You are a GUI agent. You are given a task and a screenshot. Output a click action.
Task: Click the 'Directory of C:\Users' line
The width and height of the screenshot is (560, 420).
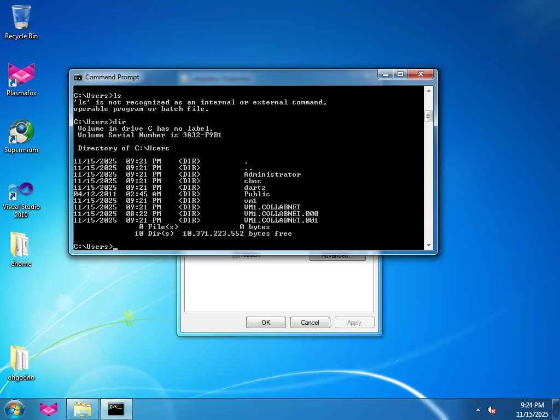[x=124, y=148]
